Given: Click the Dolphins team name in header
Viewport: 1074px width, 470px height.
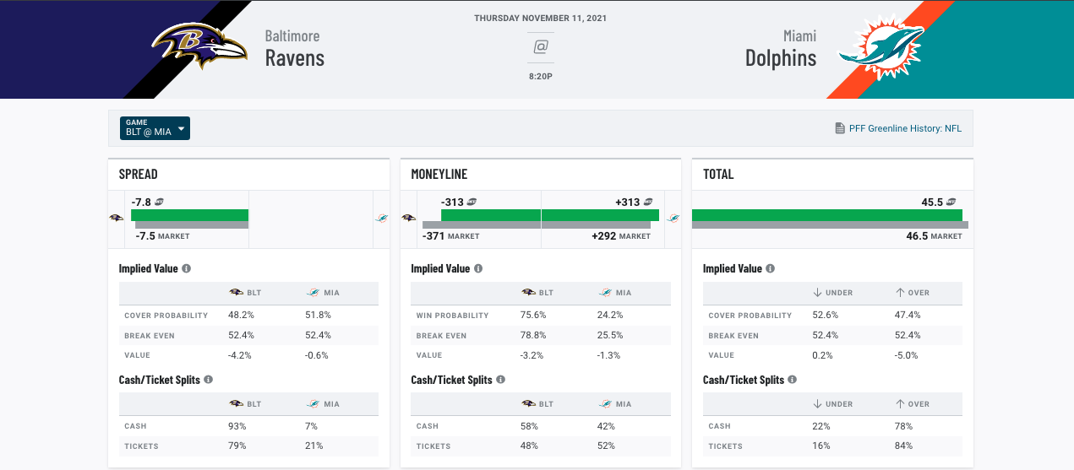Looking at the screenshot, I should click(781, 57).
